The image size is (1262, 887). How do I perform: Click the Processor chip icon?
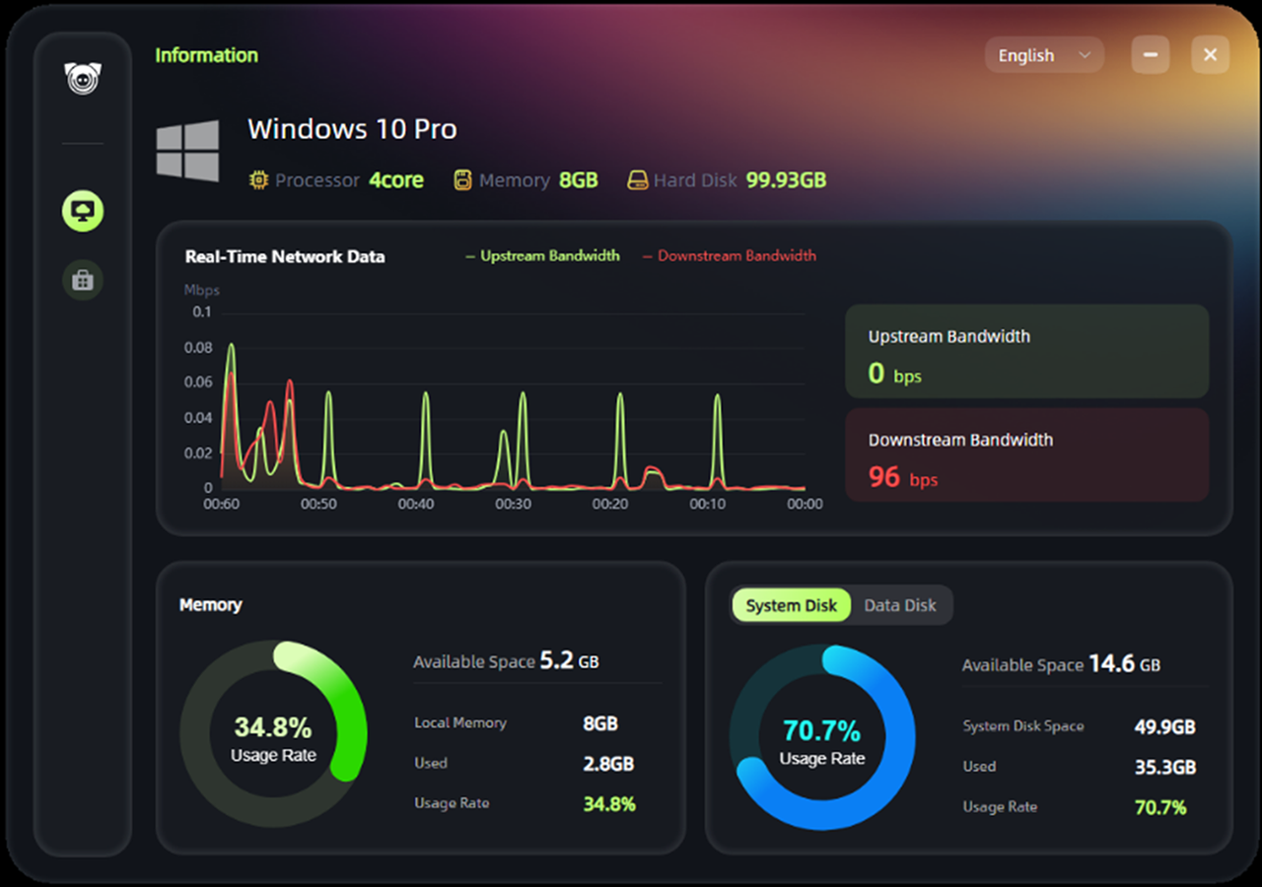[x=259, y=180]
